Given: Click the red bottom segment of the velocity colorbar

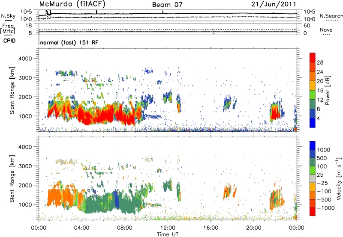Looking at the screenshot, I should pyautogui.click(x=313, y=212).
